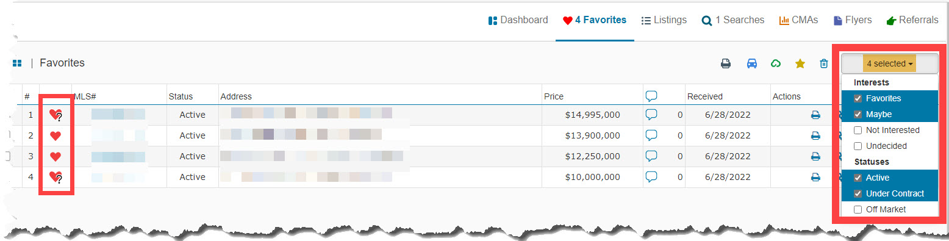Go to 1 Searches link
Image resolution: width=949 pixels, height=241 pixels.
(x=733, y=20)
